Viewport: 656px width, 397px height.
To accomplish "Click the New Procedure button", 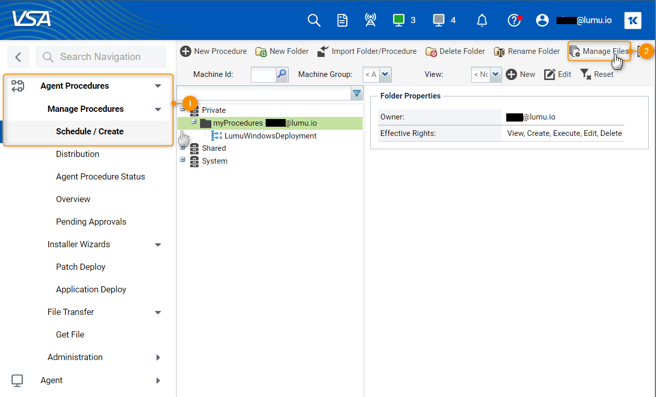I will 213,51.
